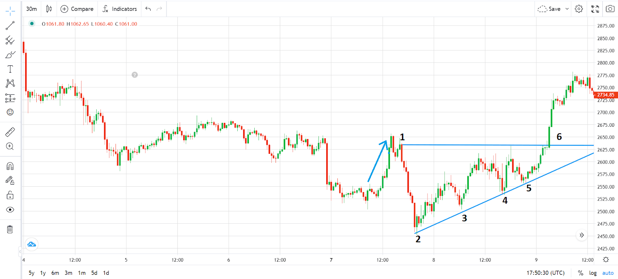Switch to the 1y time range

[x=43, y=273]
